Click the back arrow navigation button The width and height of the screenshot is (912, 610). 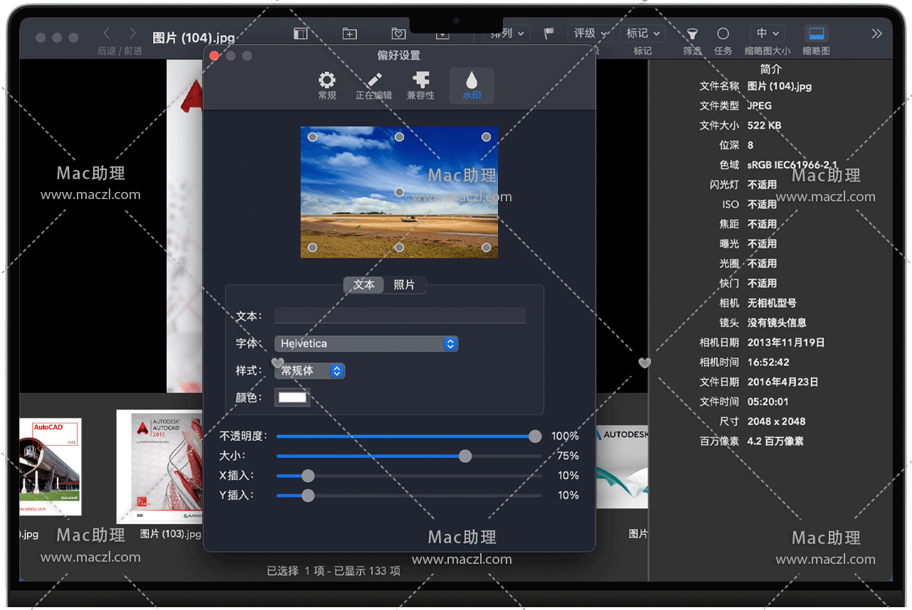tap(107, 33)
